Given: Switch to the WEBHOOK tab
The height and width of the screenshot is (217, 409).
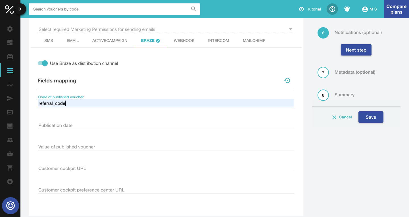Looking at the screenshot, I should click(x=184, y=41).
